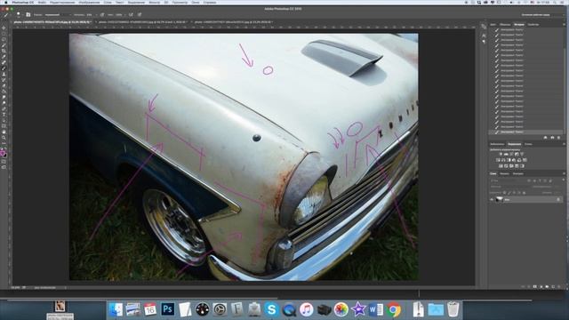
Task: Open the Изображение menu
Action: click(89, 2)
